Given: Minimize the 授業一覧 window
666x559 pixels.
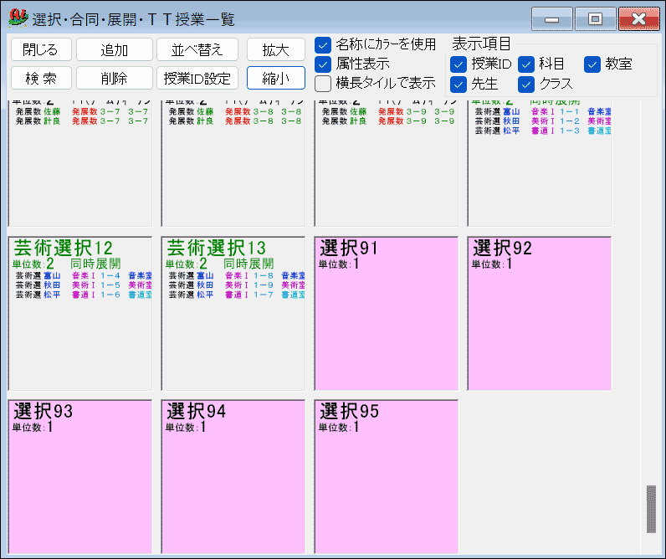Looking at the screenshot, I should tap(551, 19).
